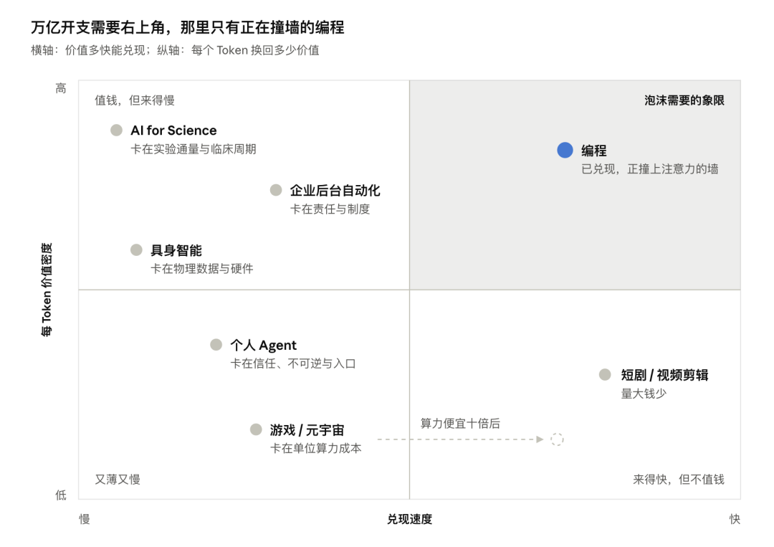Click the 低 label on the vertical axis
This screenshot has height=547, width=774.
click(x=61, y=495)
